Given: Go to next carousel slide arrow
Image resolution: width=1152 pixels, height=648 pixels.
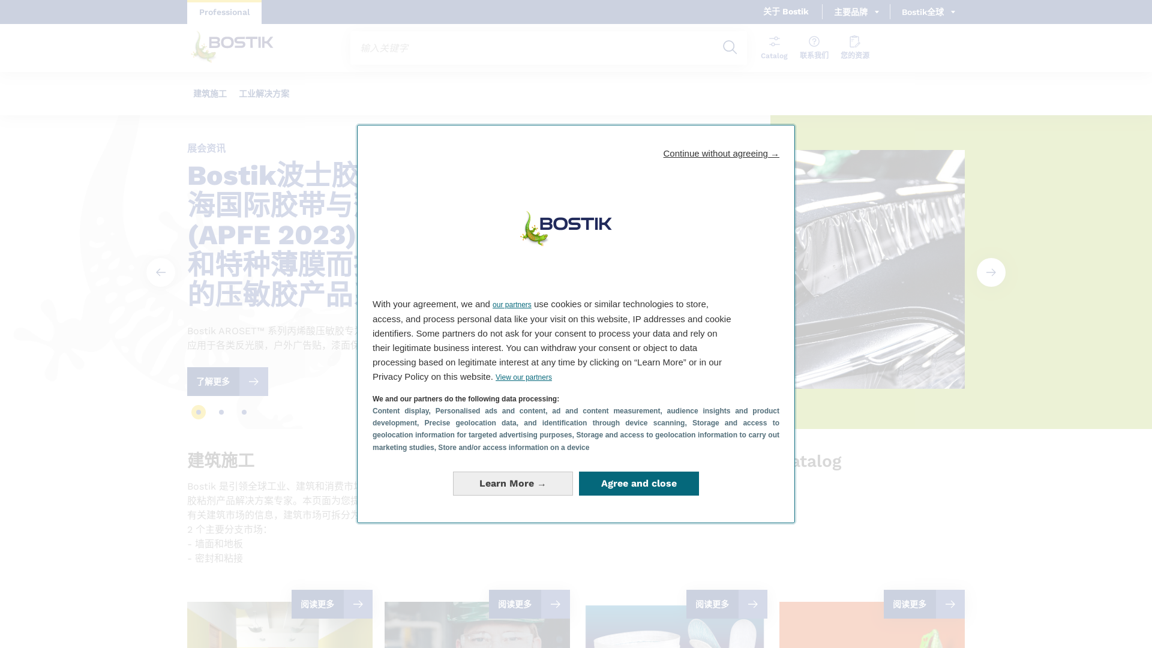Looking at the screenshot, I should point(991,272).
